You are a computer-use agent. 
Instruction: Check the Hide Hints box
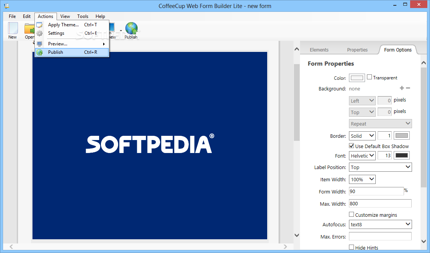(352, 247)
